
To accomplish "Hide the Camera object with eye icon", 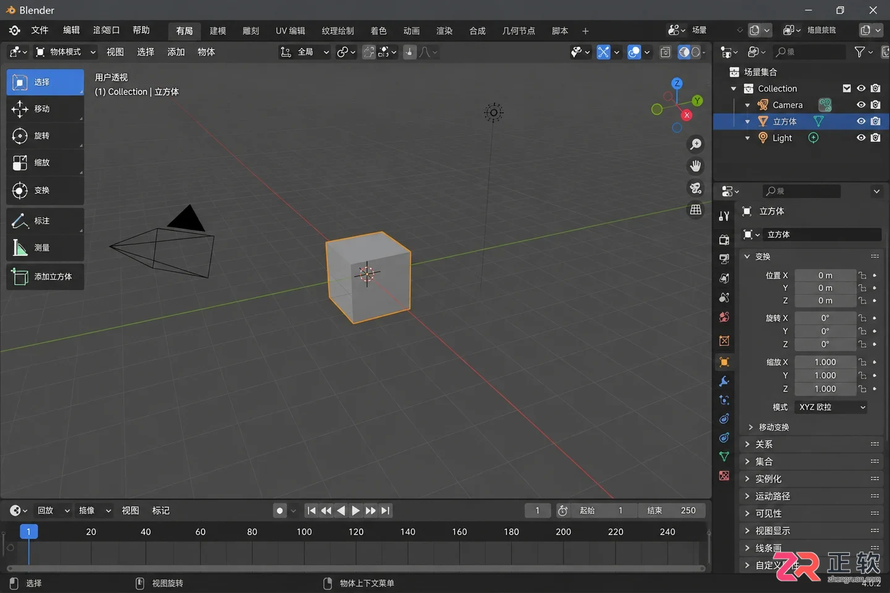I will click(861, 105).
